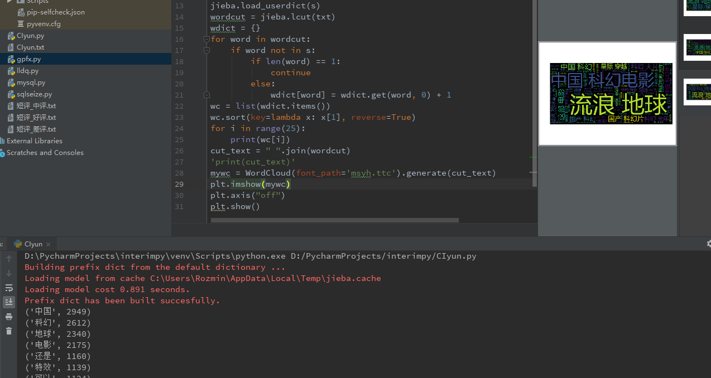Collapse the for-loop fold marker on line 16

[206, 39]
